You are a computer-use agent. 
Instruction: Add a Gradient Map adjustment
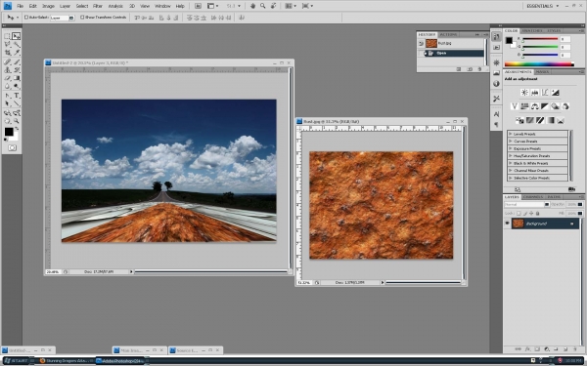pos(550,120)
